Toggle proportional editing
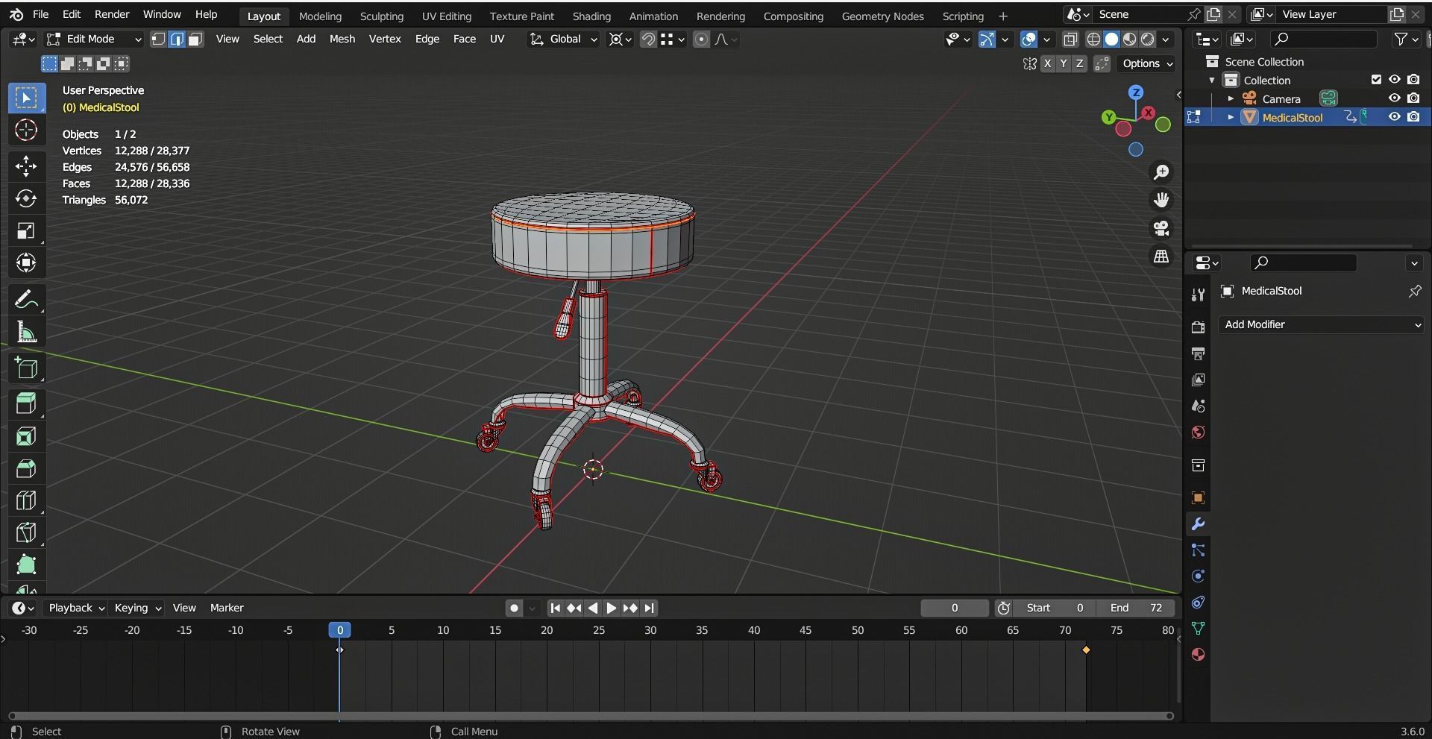The width and height of the screenshot is (1432, 739). 701,40
